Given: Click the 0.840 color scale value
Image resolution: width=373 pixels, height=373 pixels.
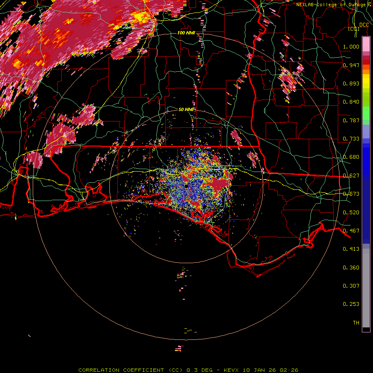Looking at the screenshot, I should tap(351, 102).
